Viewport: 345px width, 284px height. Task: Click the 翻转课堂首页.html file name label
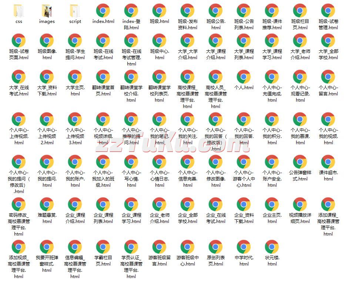[x=103, y=91]
